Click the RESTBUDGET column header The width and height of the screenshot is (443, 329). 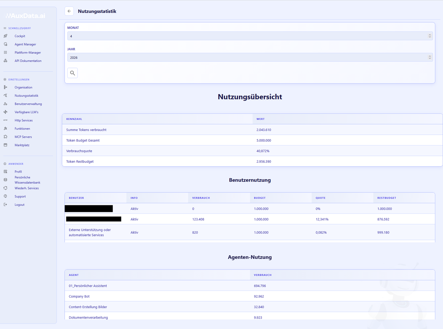click(387, 198)
